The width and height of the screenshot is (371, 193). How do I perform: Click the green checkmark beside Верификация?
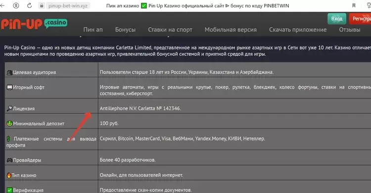(9, 190)
